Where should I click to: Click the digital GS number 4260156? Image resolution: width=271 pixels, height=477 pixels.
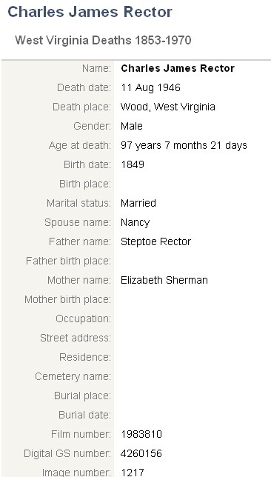(x=141, y=453)
